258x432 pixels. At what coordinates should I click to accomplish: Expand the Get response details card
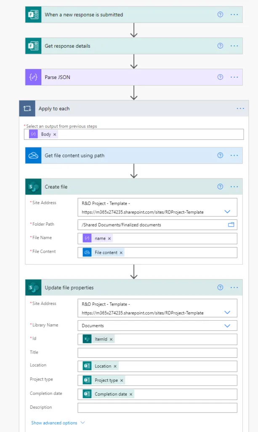click(x=134, y=46)
